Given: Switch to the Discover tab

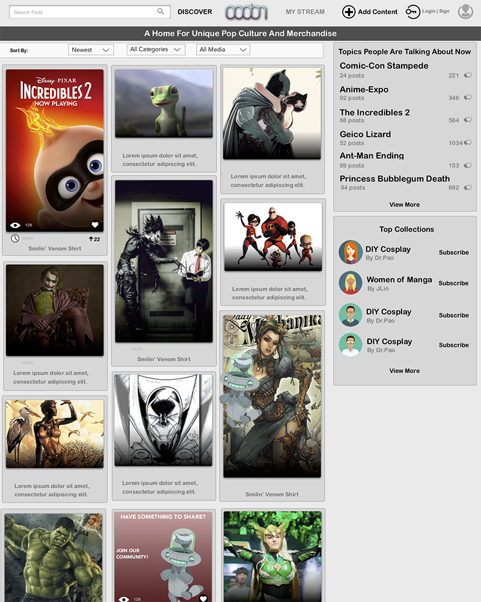Looking at the screenshot, I should tap(195, 11).
